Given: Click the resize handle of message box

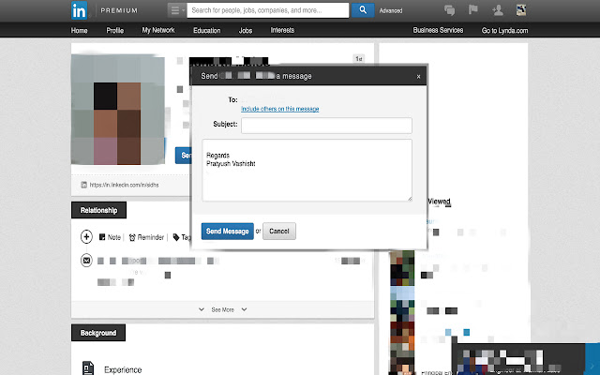Looking at the screenshot, I should 410,199.
